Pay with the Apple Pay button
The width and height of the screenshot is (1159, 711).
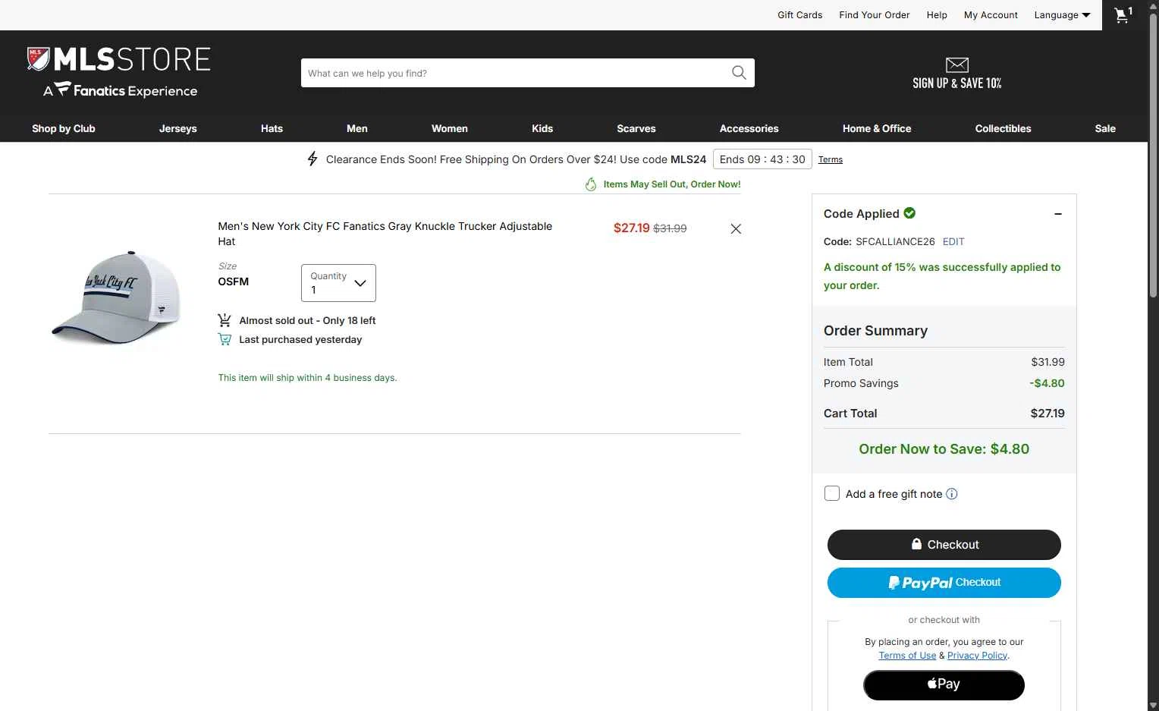coord(944,684)
